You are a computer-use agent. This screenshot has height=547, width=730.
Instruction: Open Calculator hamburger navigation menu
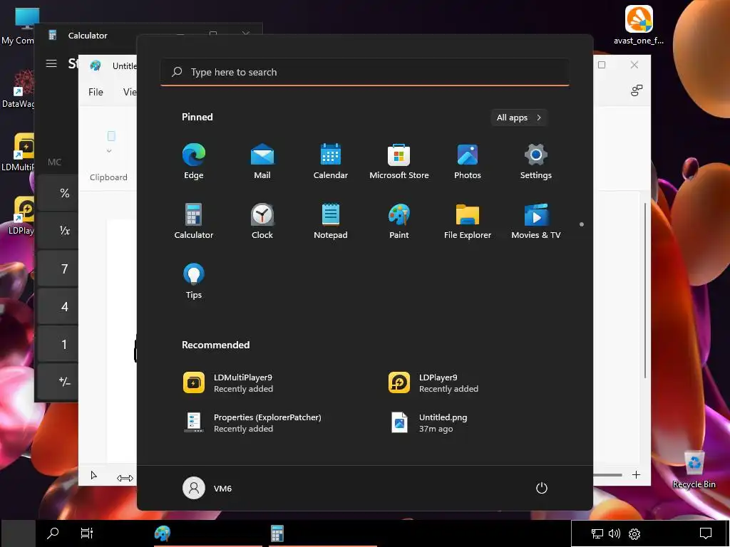(51, 63)
